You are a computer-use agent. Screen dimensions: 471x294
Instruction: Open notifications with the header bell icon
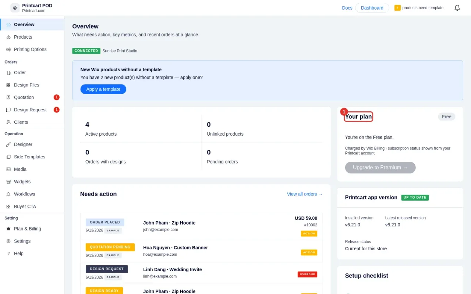pos(457,8)
